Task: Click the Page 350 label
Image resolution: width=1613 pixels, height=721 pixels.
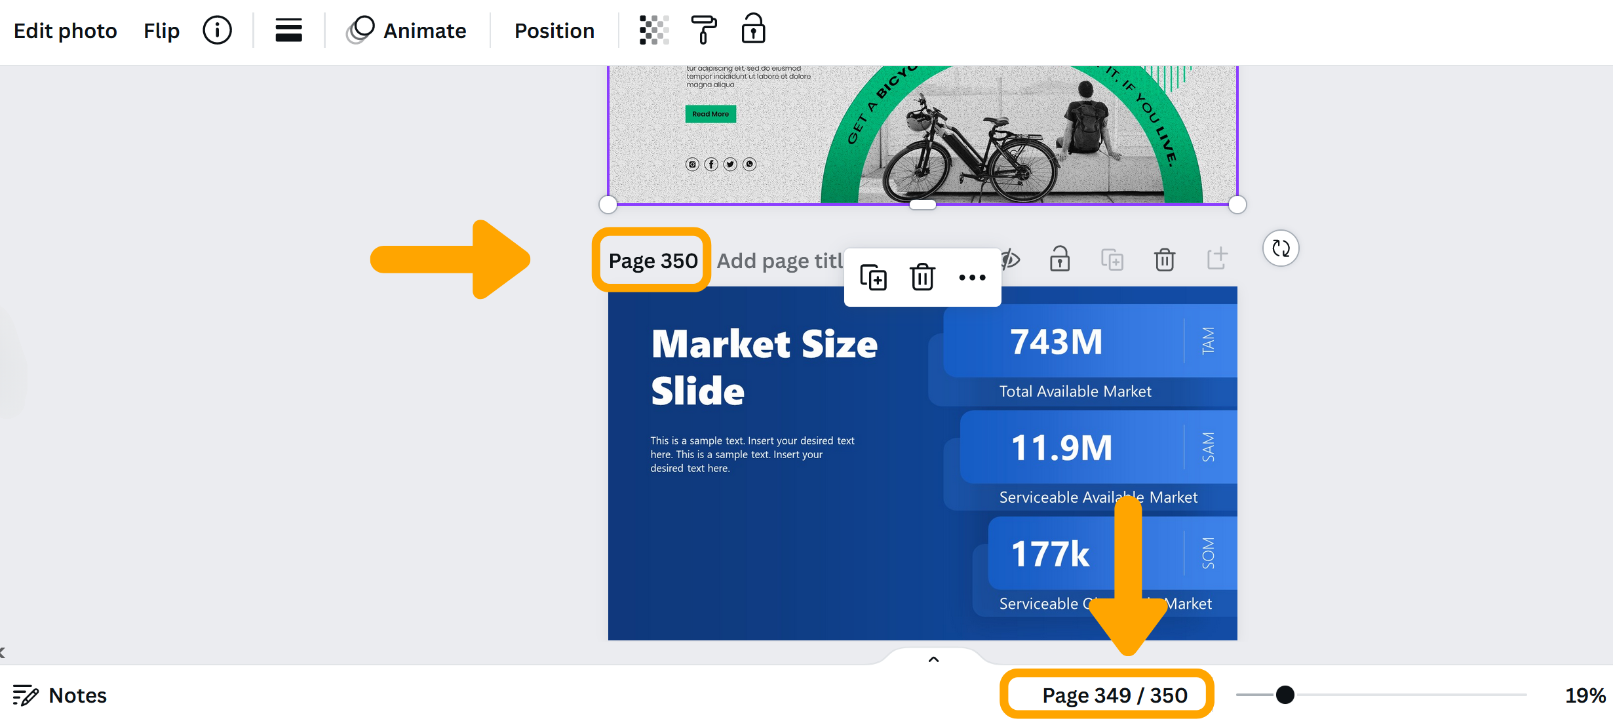Action: 653,261
